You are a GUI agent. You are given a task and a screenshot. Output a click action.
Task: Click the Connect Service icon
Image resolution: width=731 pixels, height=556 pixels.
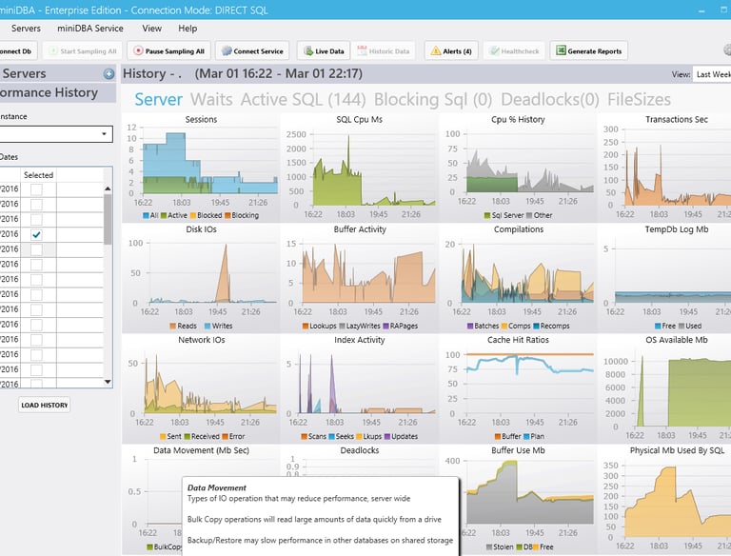[227, 50]
